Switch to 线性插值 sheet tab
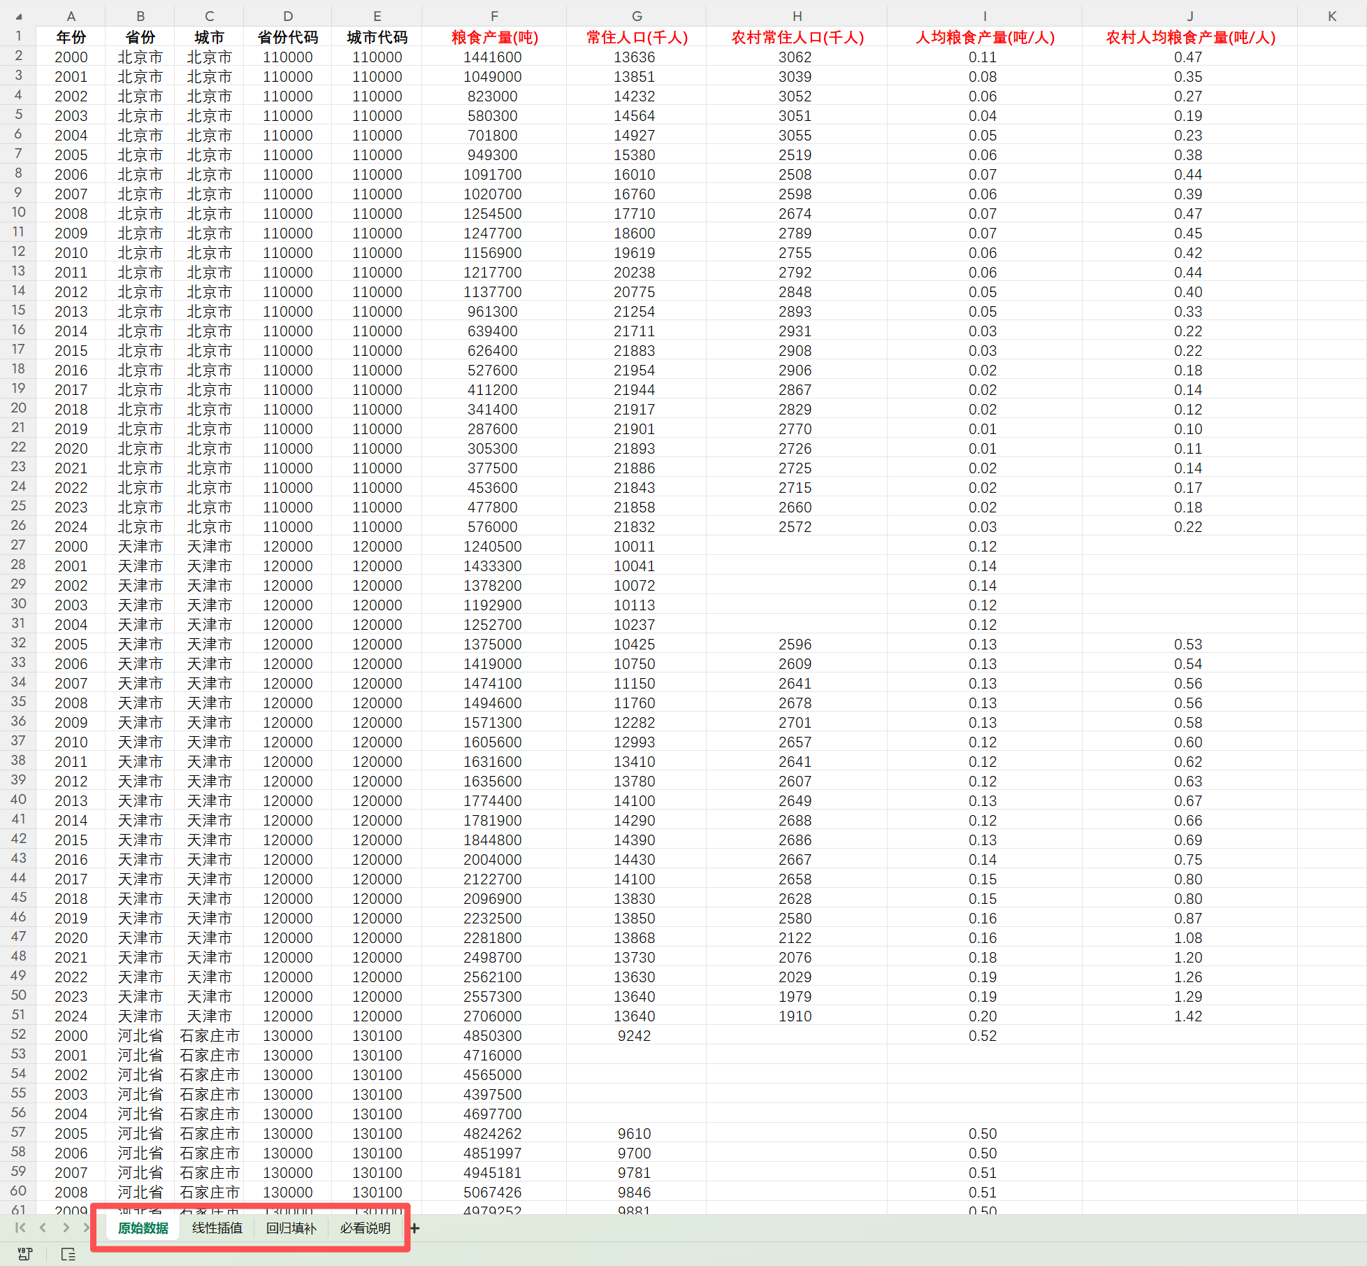 217,1228
